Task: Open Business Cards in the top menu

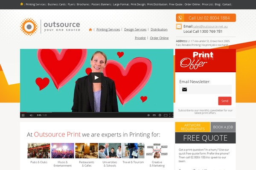Action: 56,4
